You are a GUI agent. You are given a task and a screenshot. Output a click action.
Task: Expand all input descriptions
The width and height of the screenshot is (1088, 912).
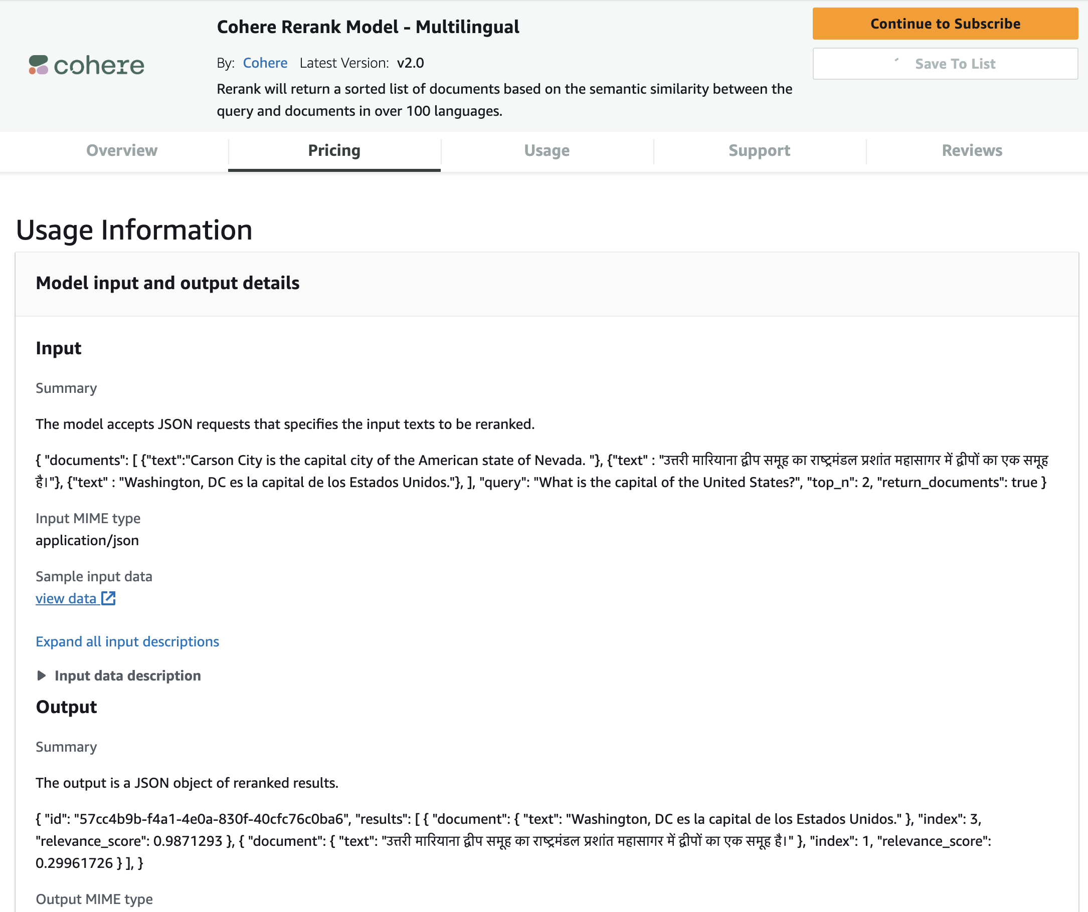[x=127, y=641]
